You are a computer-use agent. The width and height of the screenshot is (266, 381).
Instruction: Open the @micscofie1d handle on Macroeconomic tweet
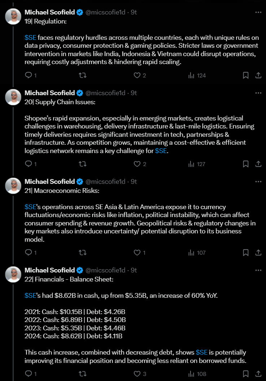105,182
